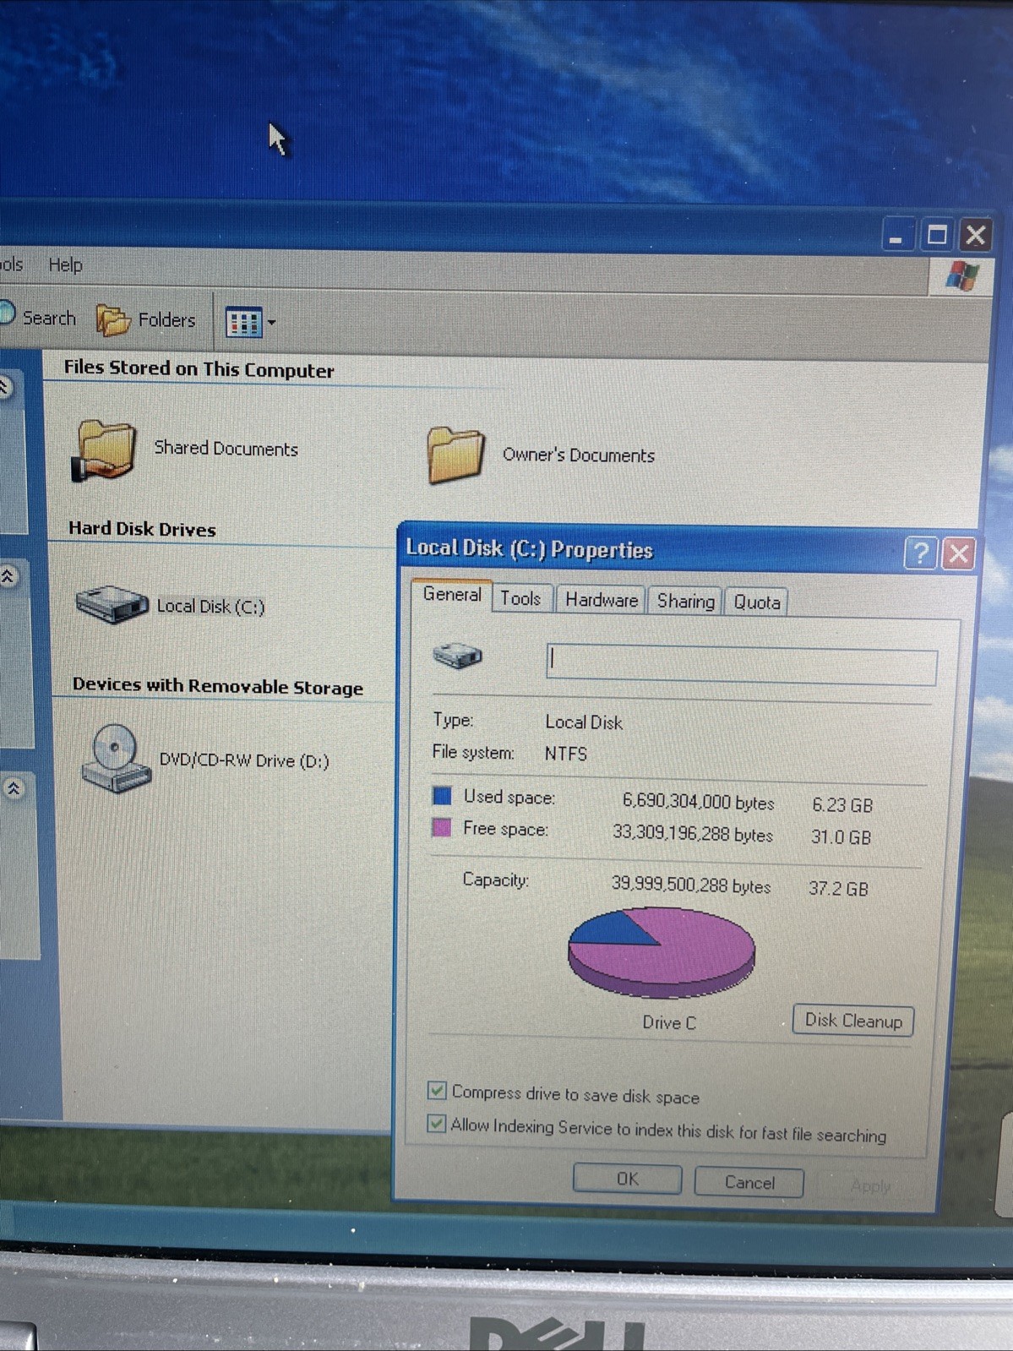Screen dimensions: 1013x1351
Task: Minimize the Explorer window
Action: pos(897,235)
